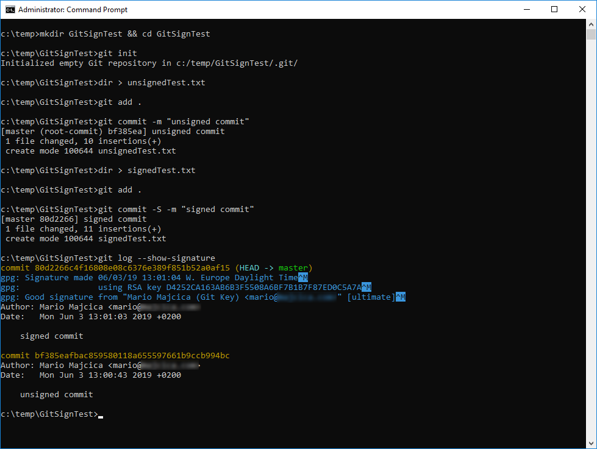
Task: Click the '(HEAD -> master)' ref label
Action: (274, 268)
